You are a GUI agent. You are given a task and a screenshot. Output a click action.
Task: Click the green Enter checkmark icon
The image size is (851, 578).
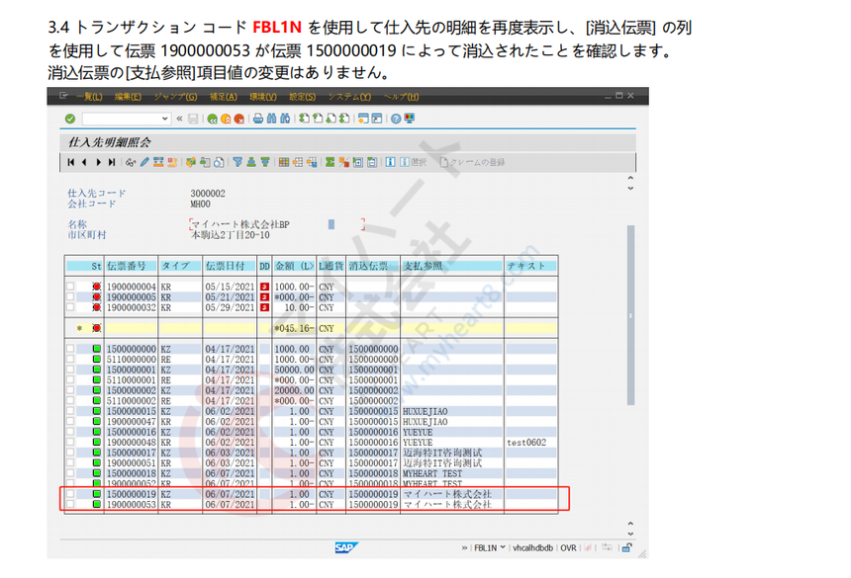click(x=70, y=119)
